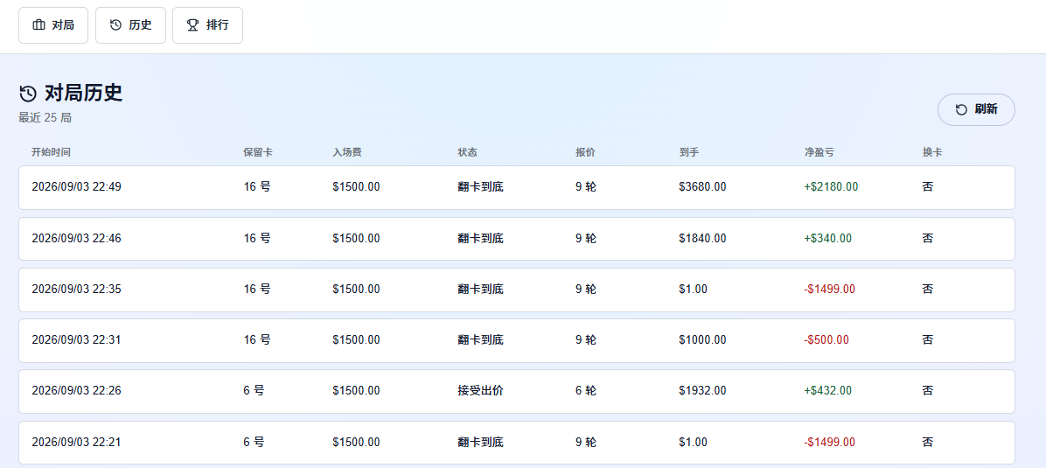
Task: Open the 22:35 game record
Action: point(516,290)
